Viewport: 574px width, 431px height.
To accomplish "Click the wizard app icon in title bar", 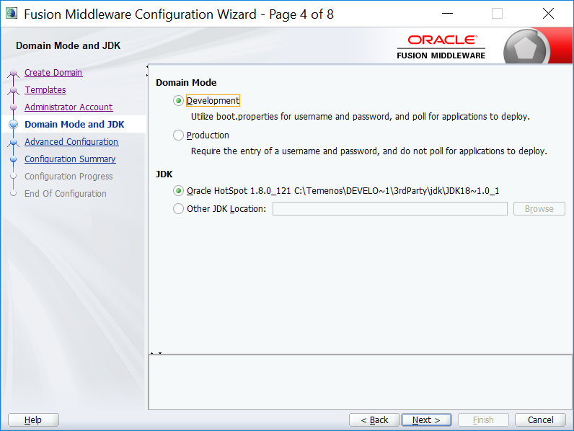I will pyautogui.click(x=12, y=14).
